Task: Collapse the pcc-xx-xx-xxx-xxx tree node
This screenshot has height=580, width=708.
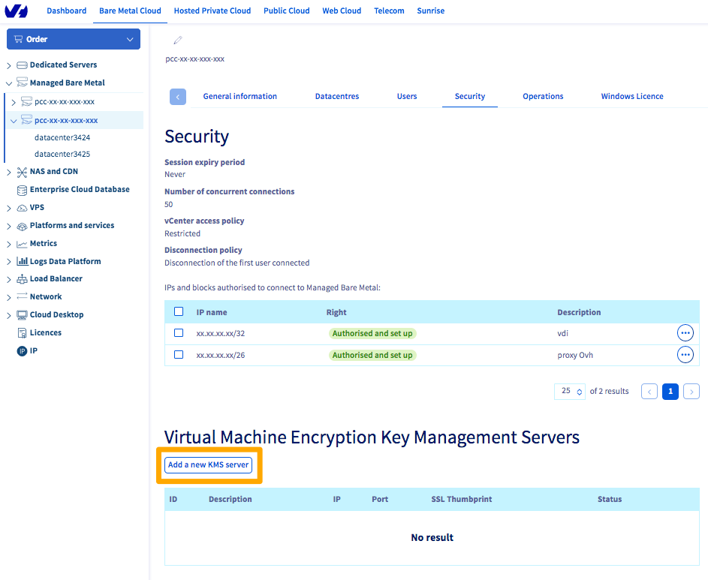Action: pos(12,120)
